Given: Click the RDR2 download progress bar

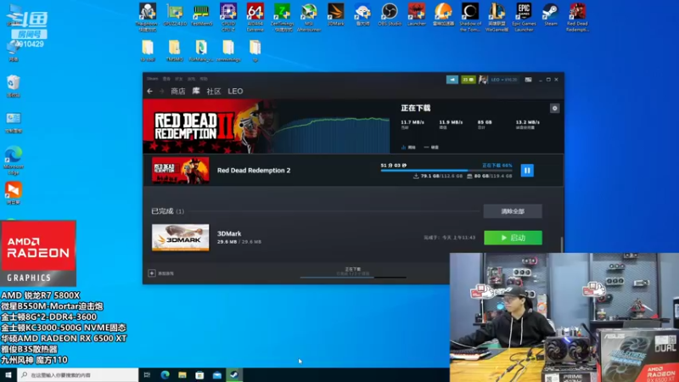Looking at the screenshot, I should point(446,171).
